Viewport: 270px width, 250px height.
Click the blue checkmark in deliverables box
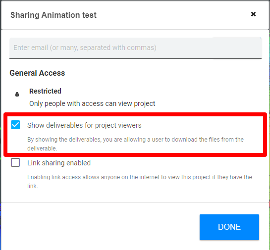pyautogui.click(x=15, y=125)
